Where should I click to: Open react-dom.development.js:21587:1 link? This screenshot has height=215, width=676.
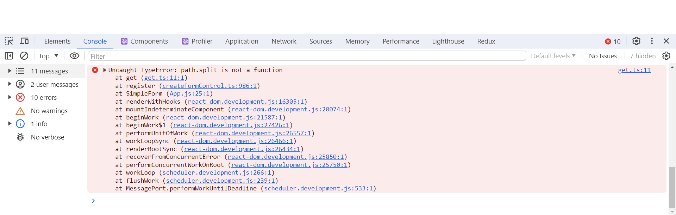point(224,117)
